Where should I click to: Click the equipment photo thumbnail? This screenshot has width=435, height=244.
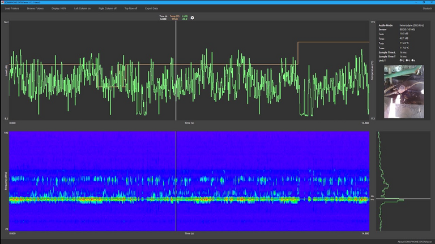pyautogui.click(x=403, y=91)
